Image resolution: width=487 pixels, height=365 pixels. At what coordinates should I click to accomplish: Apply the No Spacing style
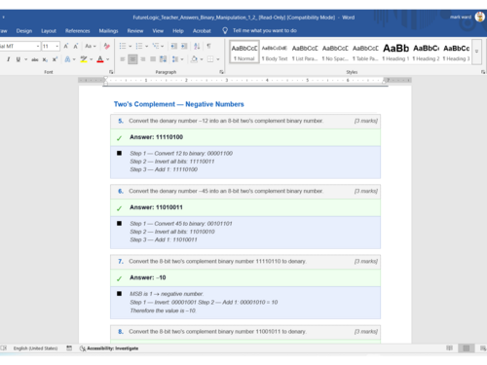coord(335,52)
